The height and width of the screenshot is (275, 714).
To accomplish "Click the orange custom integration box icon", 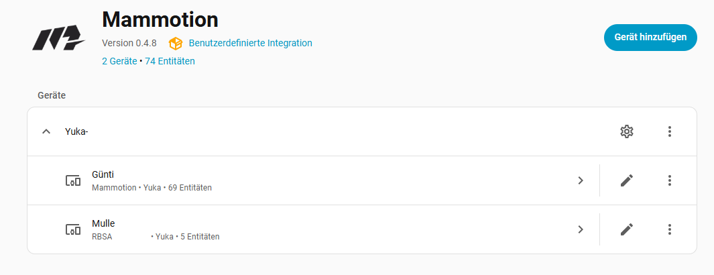I will tap(176, 43).
